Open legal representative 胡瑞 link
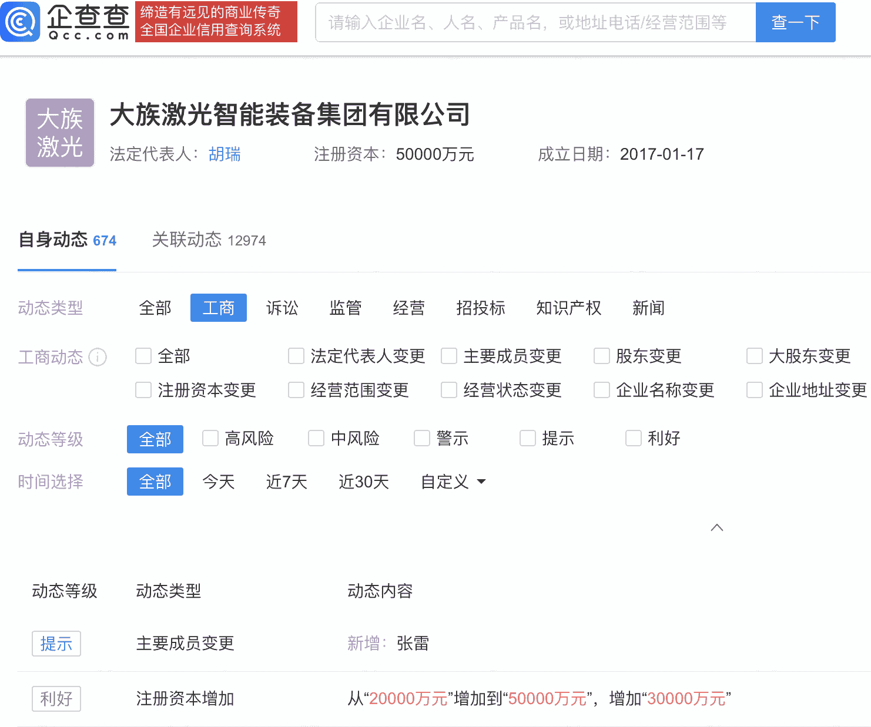Image resolution: width=871 pixels, height=727 pixels. coord(225,154)
